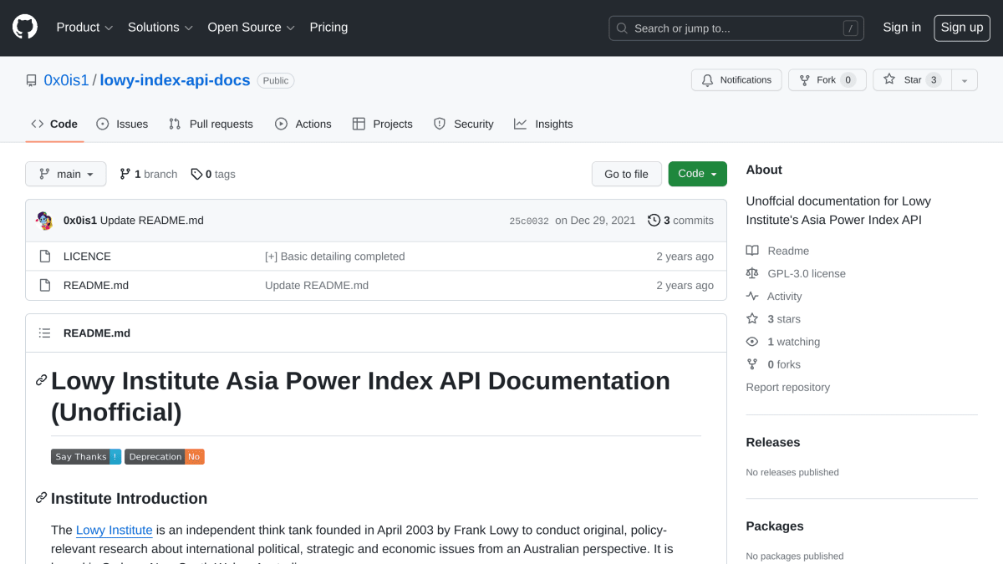Select the Code tab
Screen dimensions: 1003x564
click(54, 124)
